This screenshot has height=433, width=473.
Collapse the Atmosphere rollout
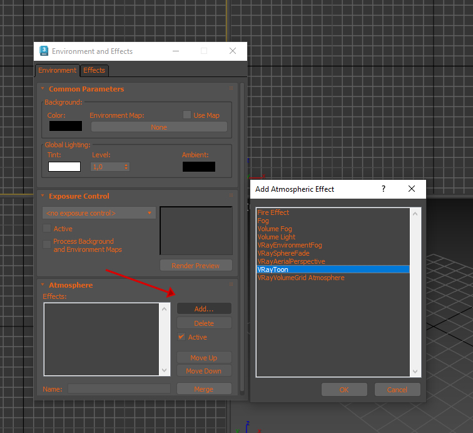pos(43,284)
